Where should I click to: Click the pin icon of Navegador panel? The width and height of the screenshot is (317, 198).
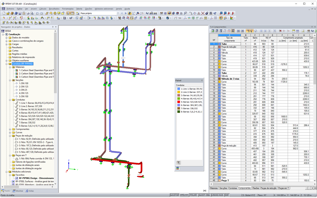tap(53, 27)
